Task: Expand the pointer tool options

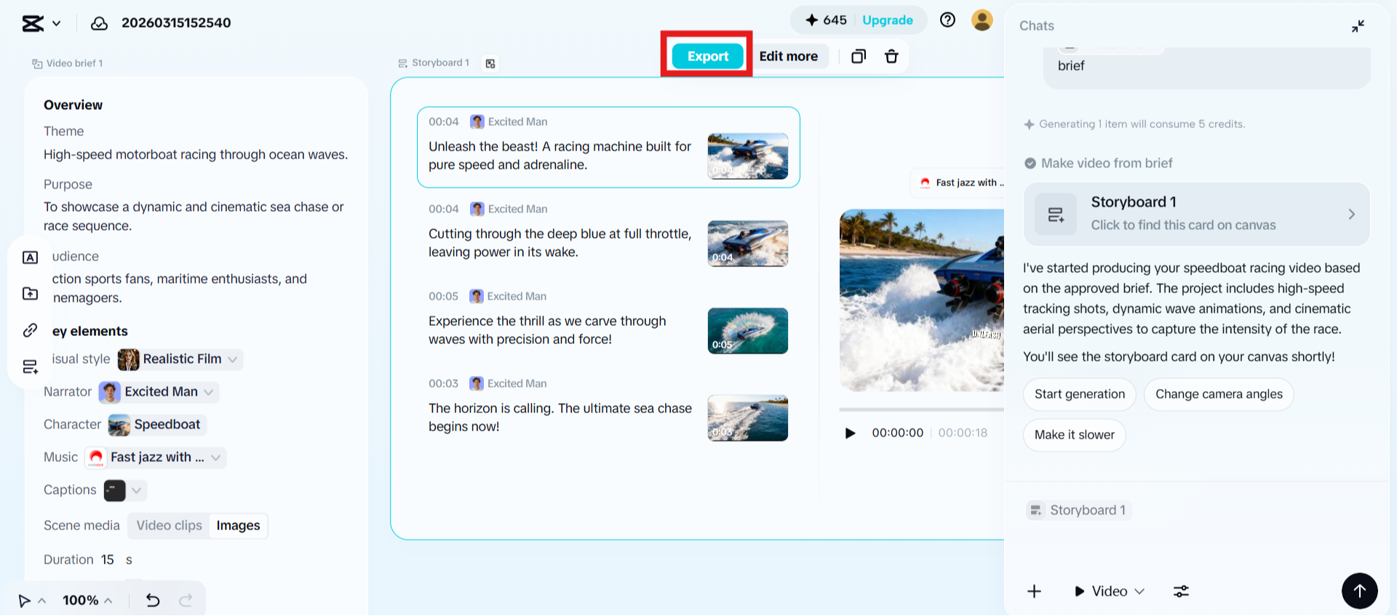Action: coord(42,601)
